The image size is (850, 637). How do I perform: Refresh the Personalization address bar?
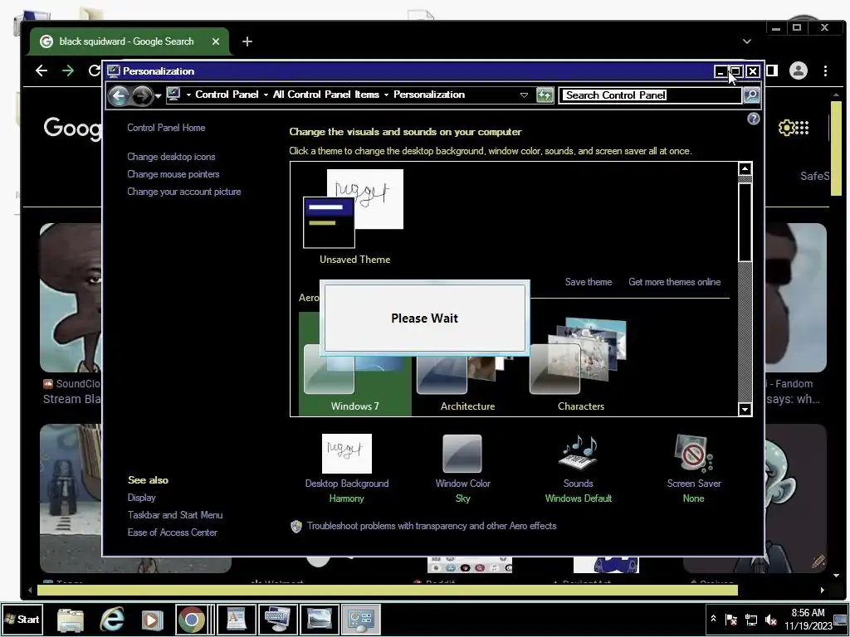pyautogui.click(x=545, y=95)
